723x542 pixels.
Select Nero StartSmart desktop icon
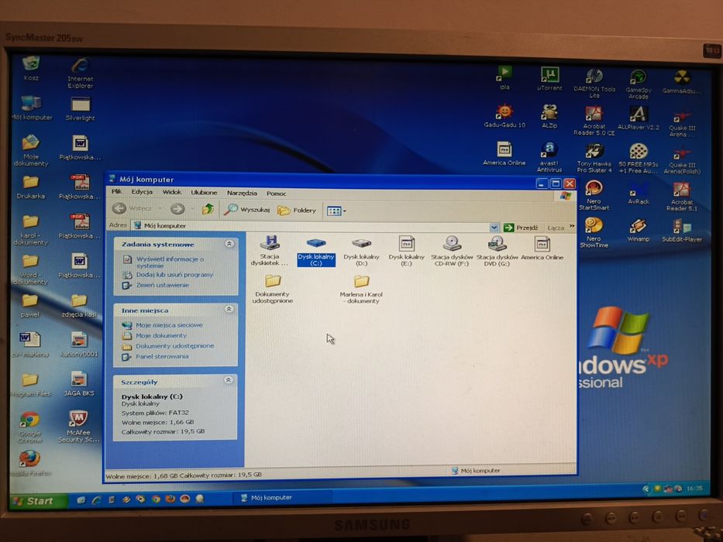coord(594,195)
